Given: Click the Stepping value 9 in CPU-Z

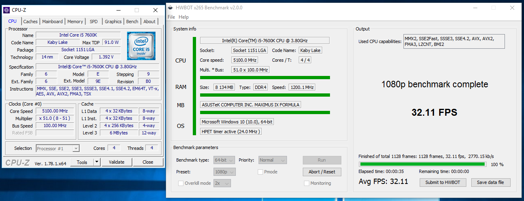Looking at the screenshot, I should coord(148,74).
